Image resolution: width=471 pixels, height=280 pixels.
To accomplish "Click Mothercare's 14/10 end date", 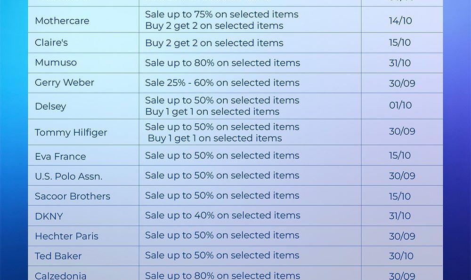I will click(x=400, y=21).
